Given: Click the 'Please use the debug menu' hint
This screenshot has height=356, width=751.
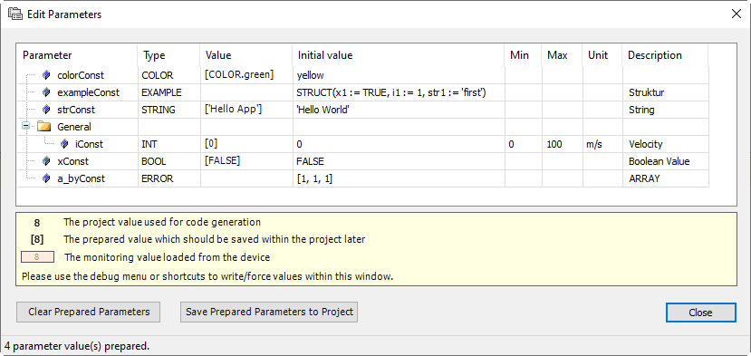Looking at the screenshot, I should (x=207, y=276).
